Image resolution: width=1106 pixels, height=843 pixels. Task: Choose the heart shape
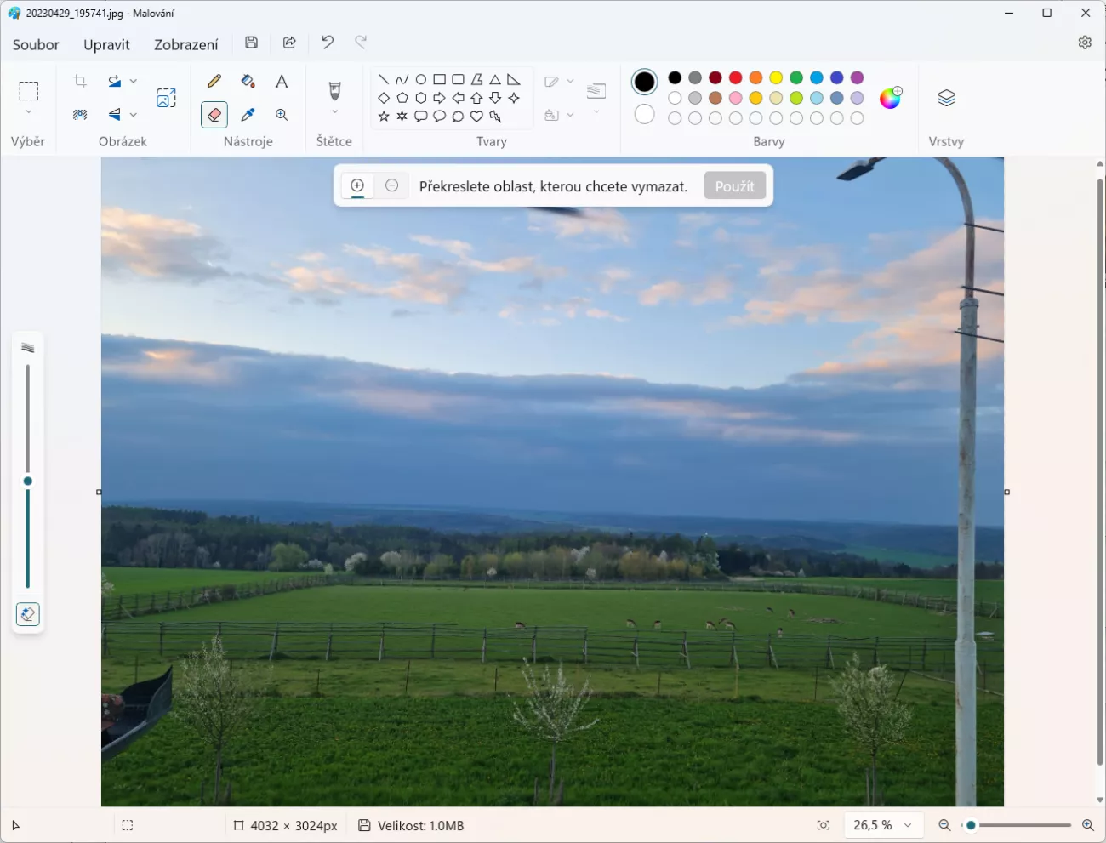tap(476, 117)
